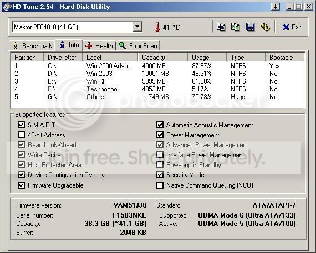
Task: Sort by the Capacity column header
Action: point(163,58)
